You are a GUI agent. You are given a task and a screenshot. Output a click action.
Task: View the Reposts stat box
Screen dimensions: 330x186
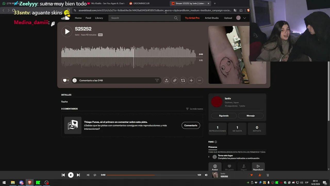[x=257, y=129]
